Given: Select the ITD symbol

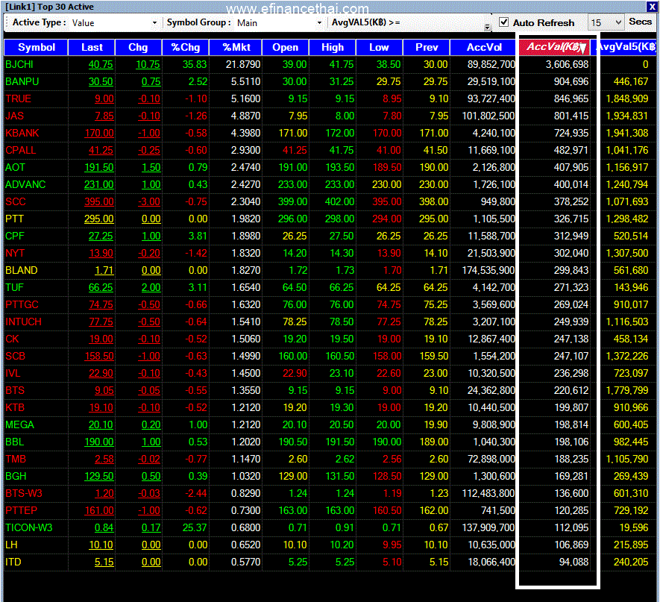Looking at the screenshot, I should coord(13,562).
